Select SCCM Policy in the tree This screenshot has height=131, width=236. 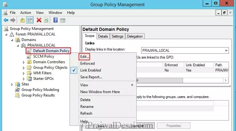pyautogui.click(x=43, y=56)
